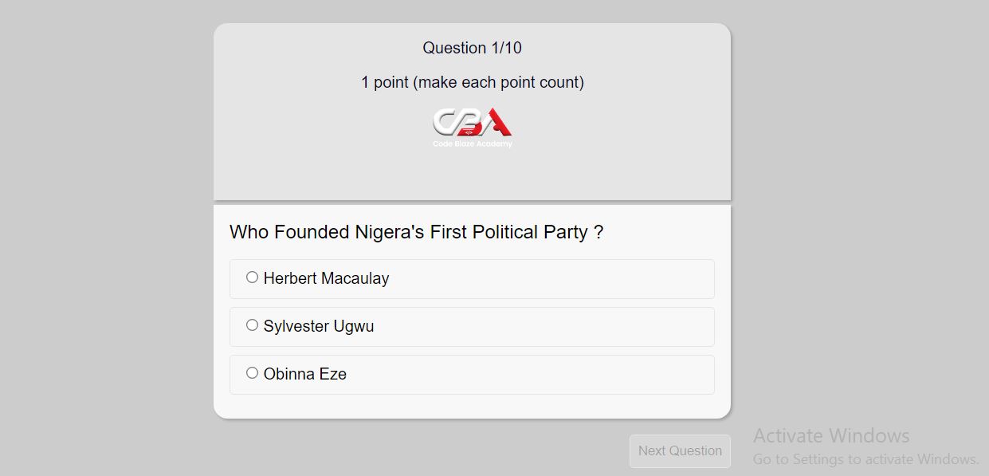Image resolution: width=989 pixels, height=476 pixels.
Task: Click the question text about Nigeria's first party
Action: tap(416, 232)
